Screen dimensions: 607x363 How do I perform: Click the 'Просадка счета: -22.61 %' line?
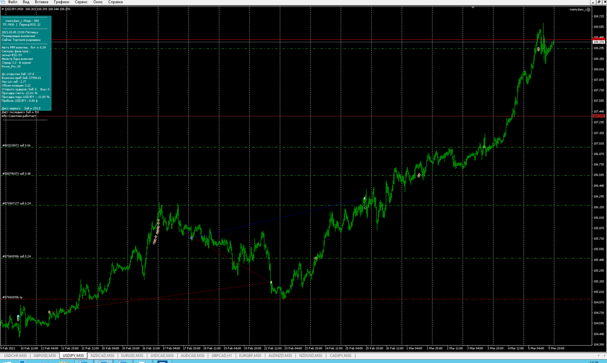[20, 93]
